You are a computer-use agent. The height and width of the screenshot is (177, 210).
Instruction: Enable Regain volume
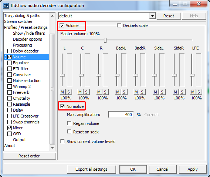pos(69,123)
